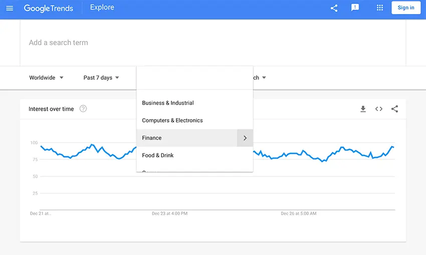426x255 pixels.
Task: Open the Google apps grid
Action: (380, 8)
